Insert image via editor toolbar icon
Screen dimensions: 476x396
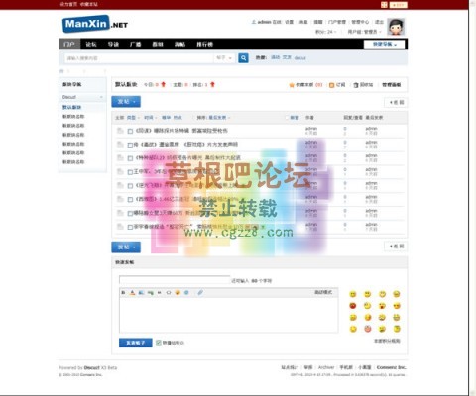[141, 293]
